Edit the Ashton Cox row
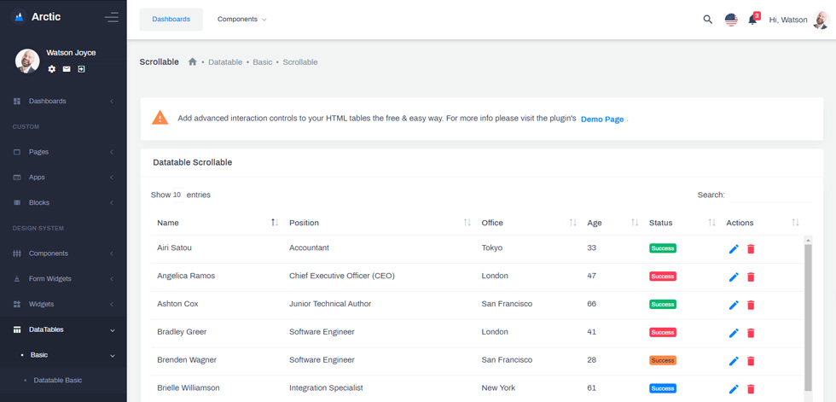This screenshot has height=402, width=836. click(x=734, y=305)
